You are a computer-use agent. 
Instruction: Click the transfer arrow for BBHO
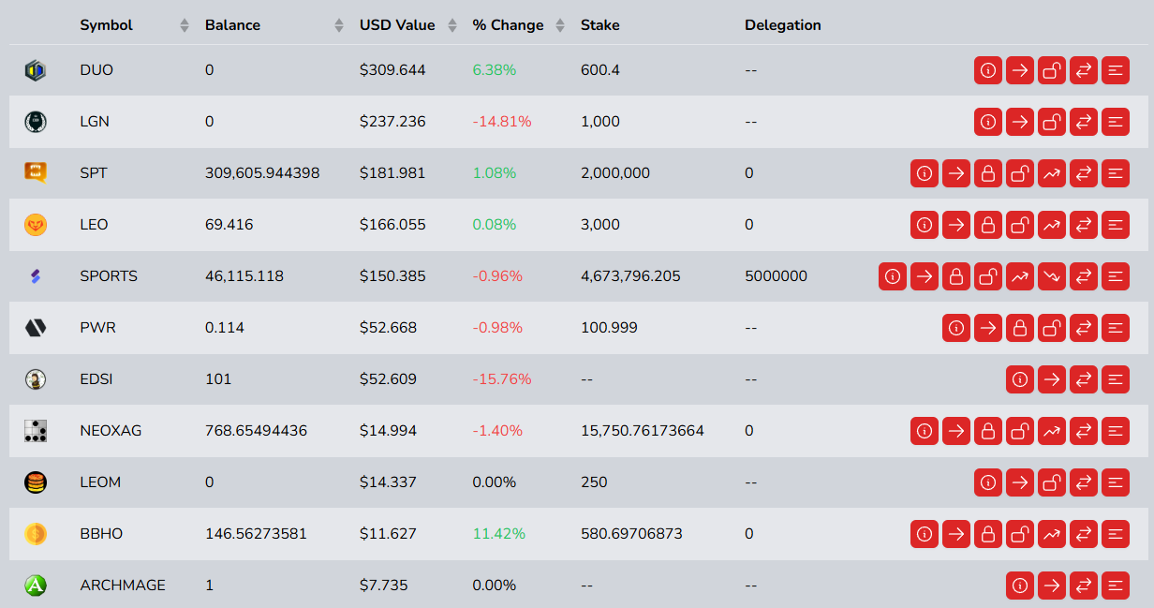click(x=955, y=534)
